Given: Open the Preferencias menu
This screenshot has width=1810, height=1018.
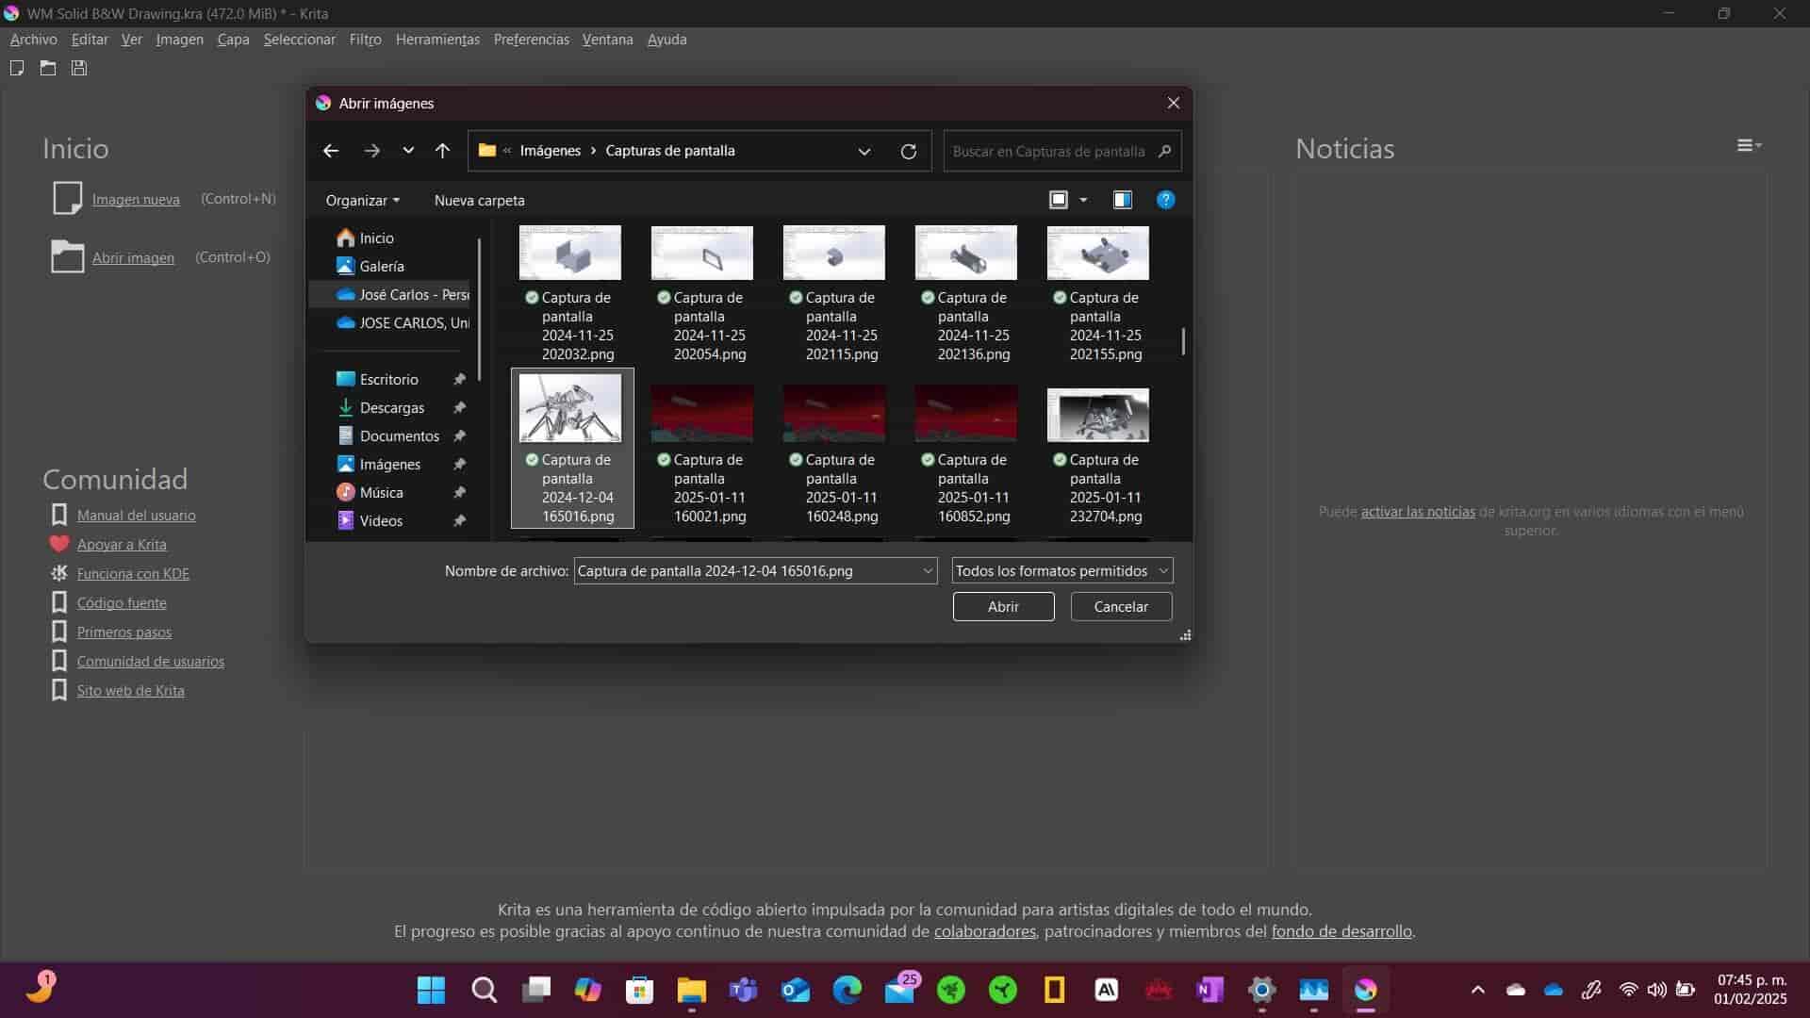Looking at the screenshot, I should (x=531, y=40).
